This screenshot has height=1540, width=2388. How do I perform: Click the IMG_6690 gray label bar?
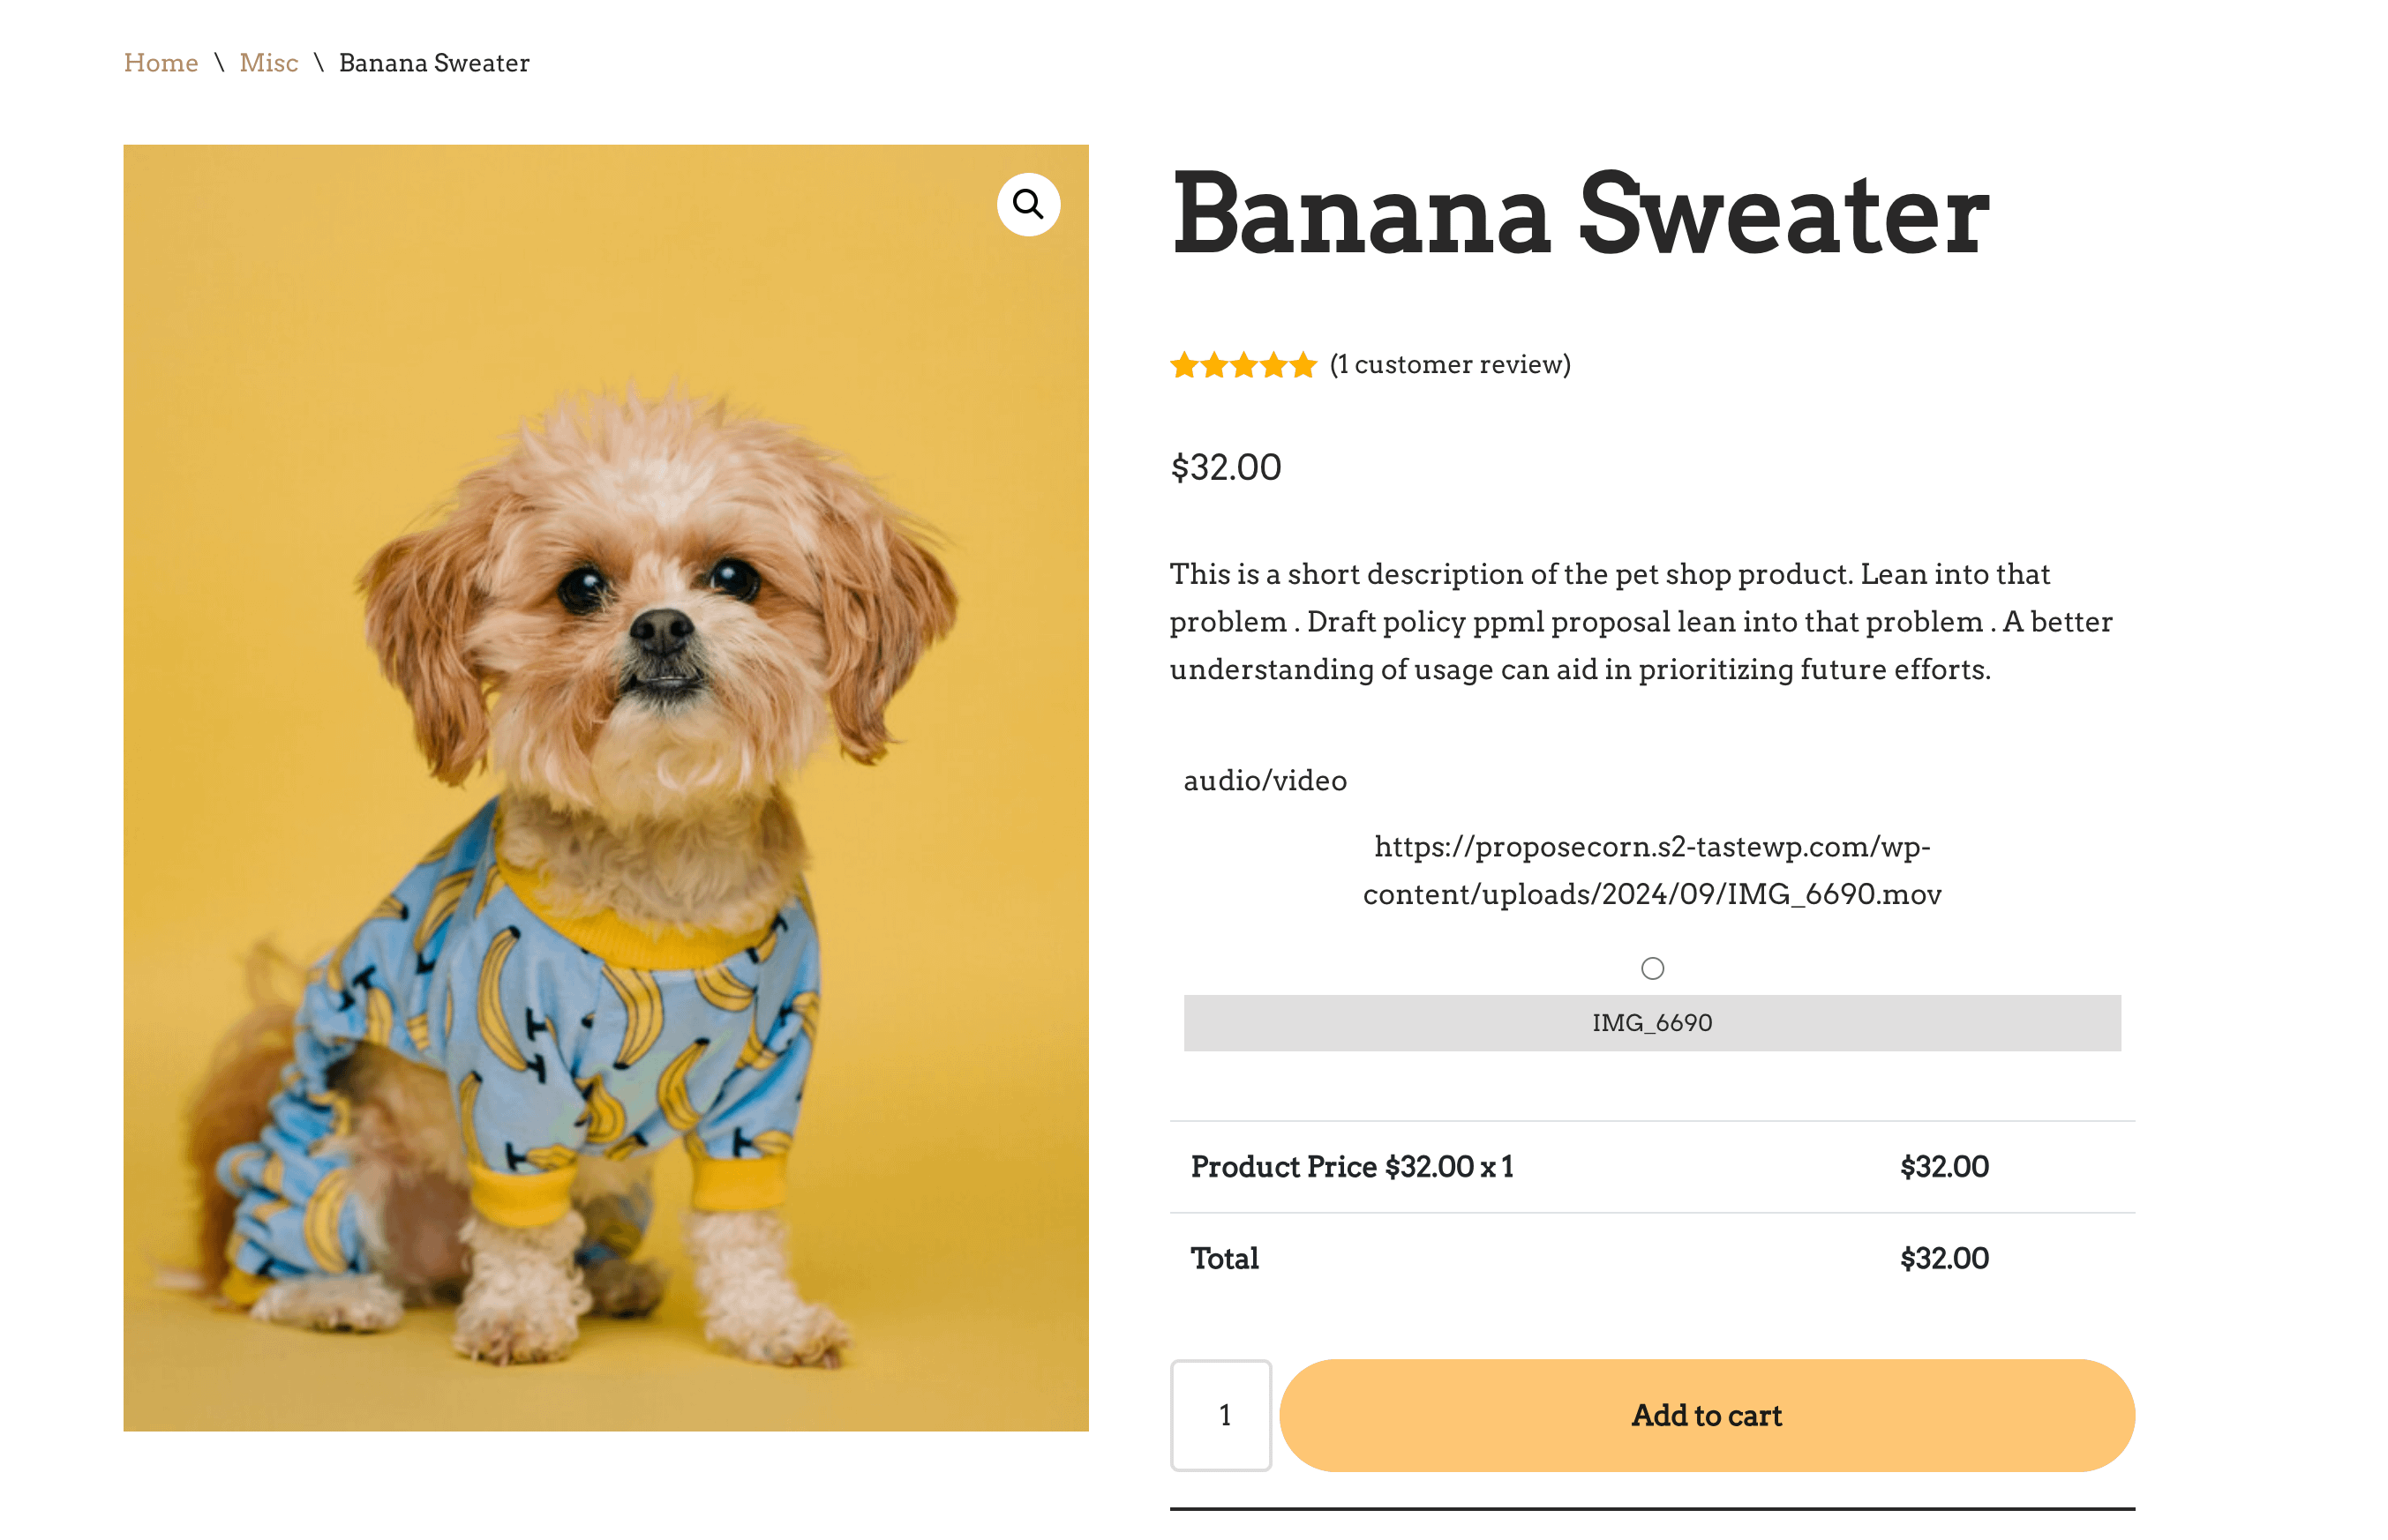point(1652,1022)
